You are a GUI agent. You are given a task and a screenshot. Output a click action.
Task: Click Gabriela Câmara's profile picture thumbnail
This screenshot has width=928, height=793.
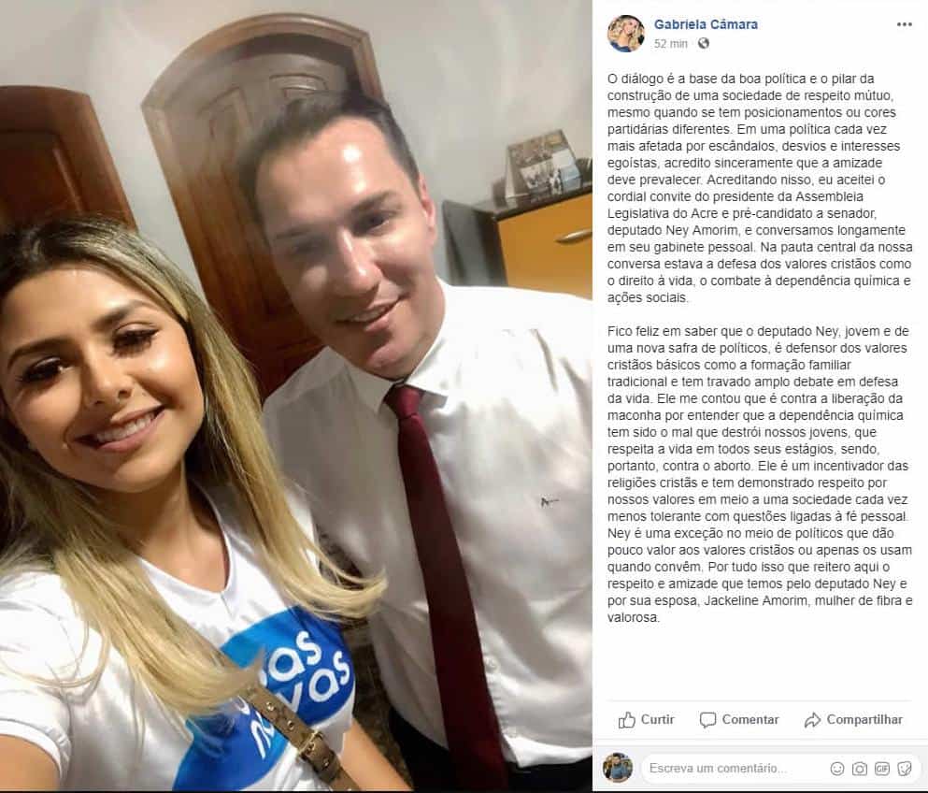pyautogui.click(x=625, y=33)
